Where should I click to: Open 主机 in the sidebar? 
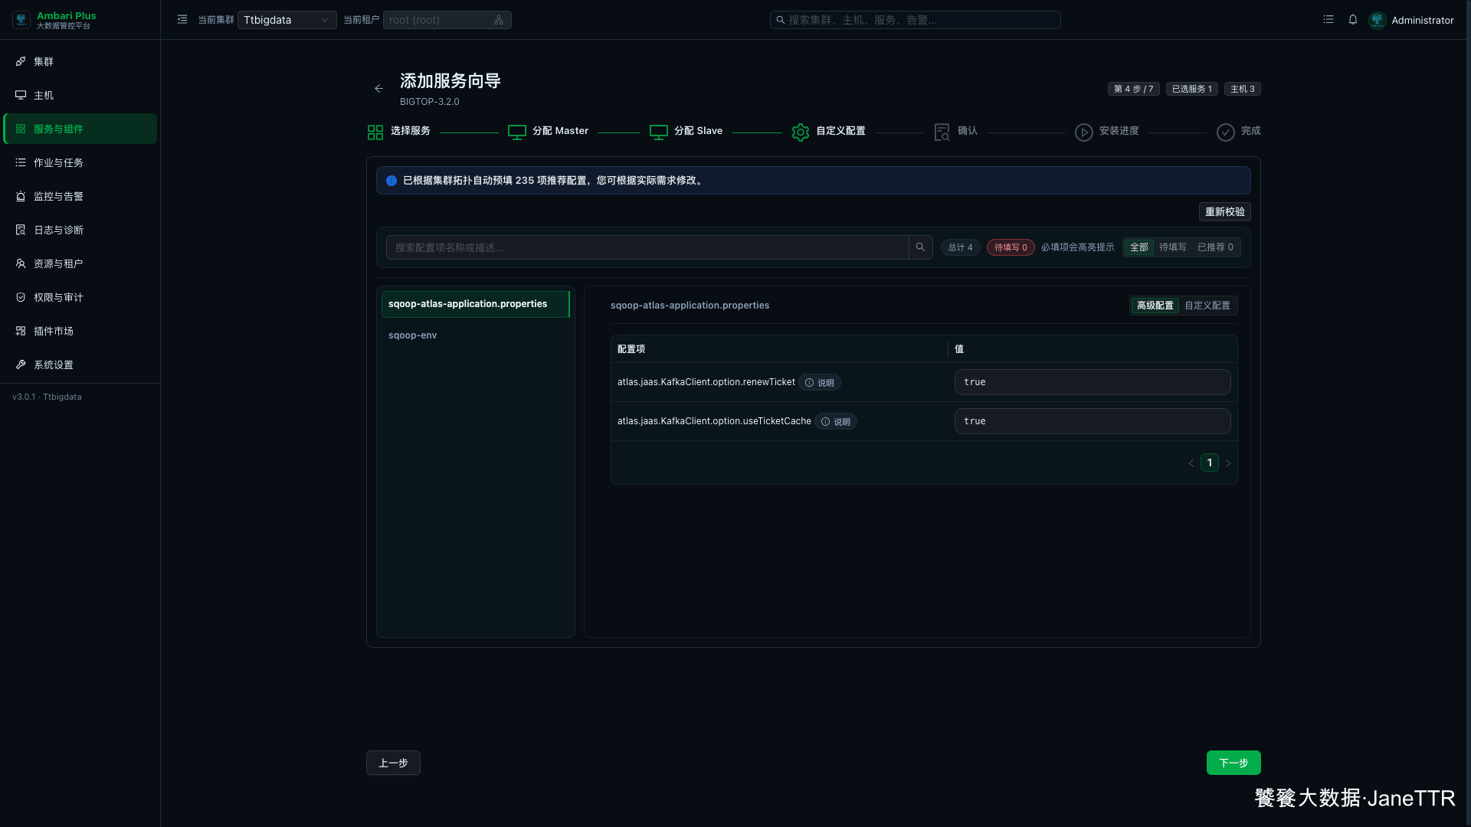point(80,95)
